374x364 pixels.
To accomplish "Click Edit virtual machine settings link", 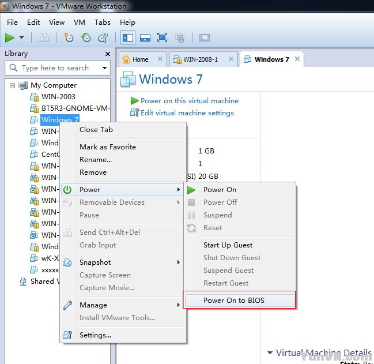I will click(187, 113).
